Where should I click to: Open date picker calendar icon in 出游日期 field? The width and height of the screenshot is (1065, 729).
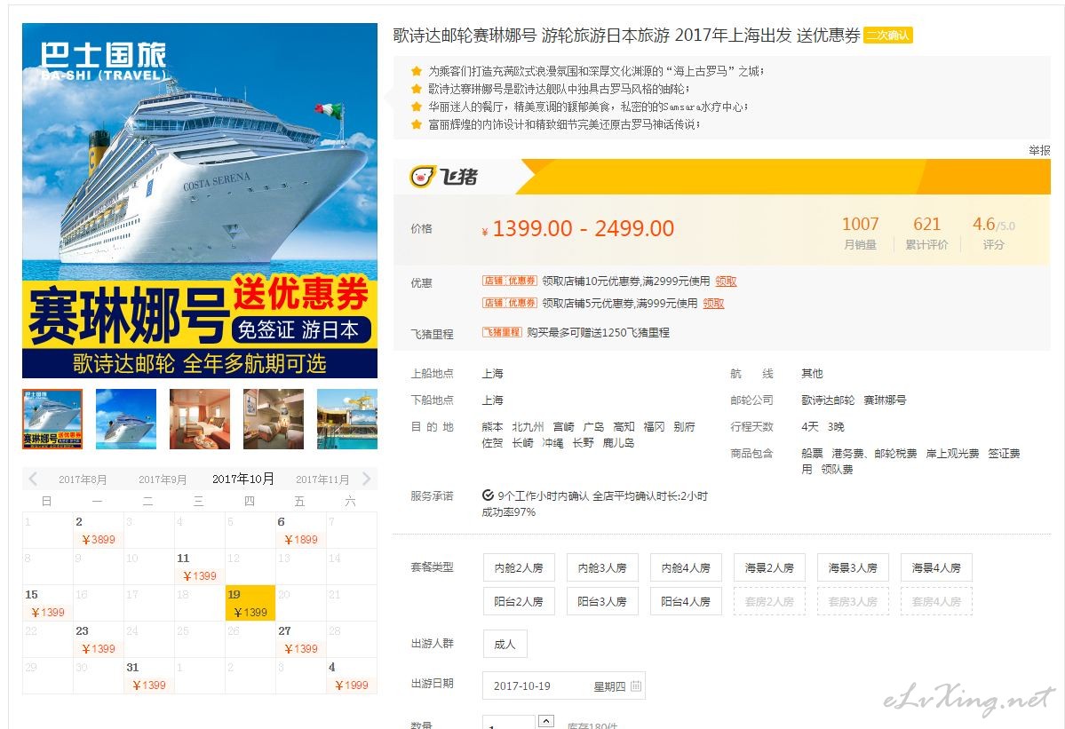tap(636, 686)
